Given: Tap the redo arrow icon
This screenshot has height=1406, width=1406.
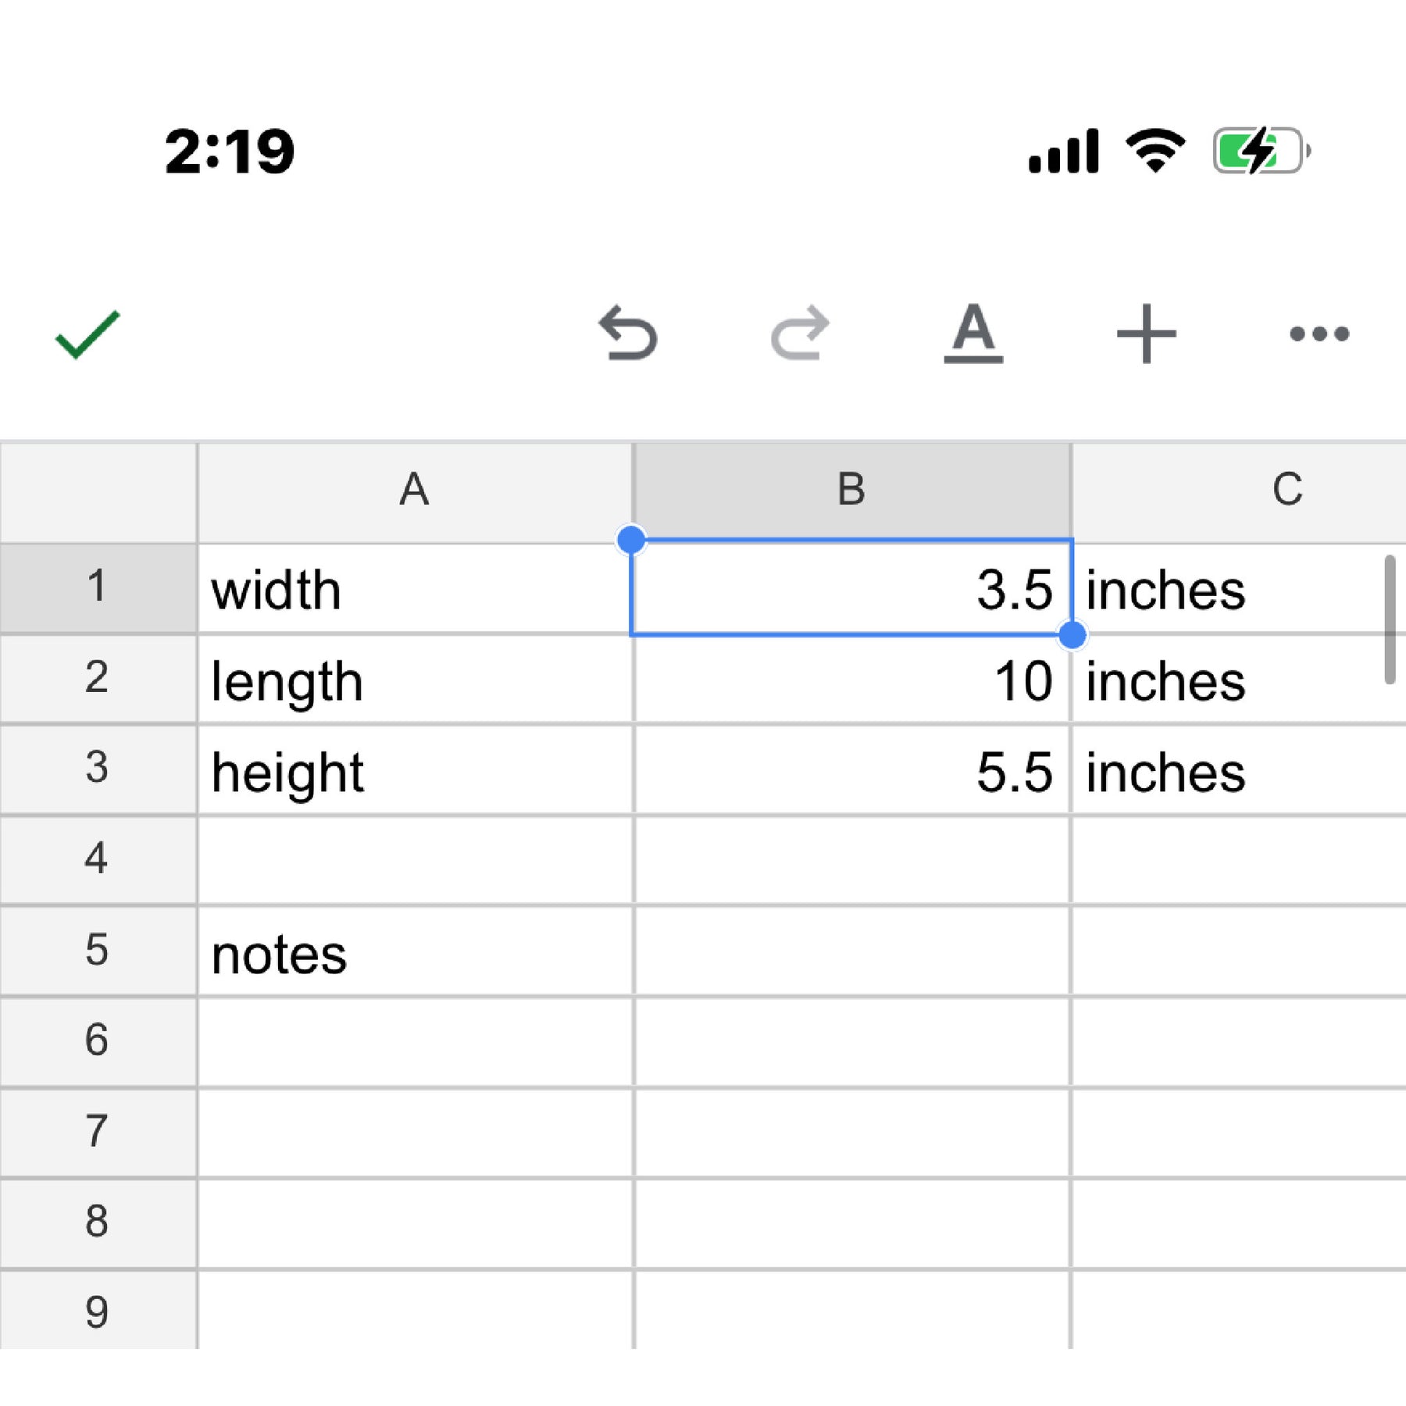Looking at the screenshot, I should 800,334.
